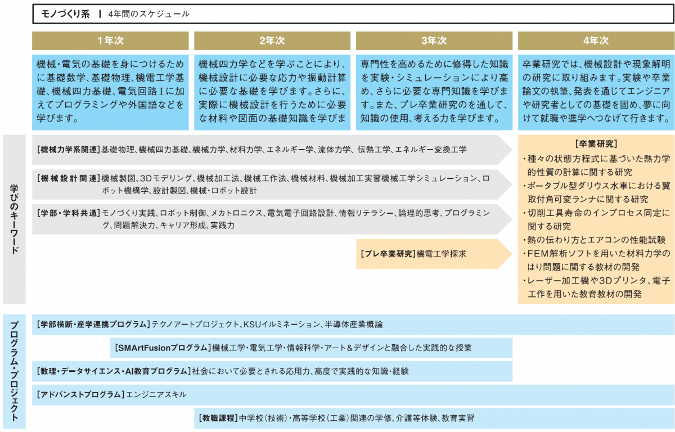The width and height of the screenshot is (675, 432).
Task: Click the vertical '学びのキーワード' side label
Action: pyautogui.click(x=15, y=219)
